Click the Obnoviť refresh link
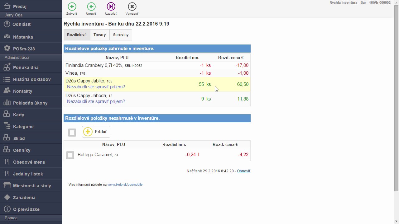This screenshot has height=224, width=399. (243, 171)
